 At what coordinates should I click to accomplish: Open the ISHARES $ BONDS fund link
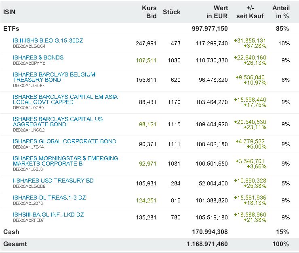pyautogui.click(x=38, y=57)
